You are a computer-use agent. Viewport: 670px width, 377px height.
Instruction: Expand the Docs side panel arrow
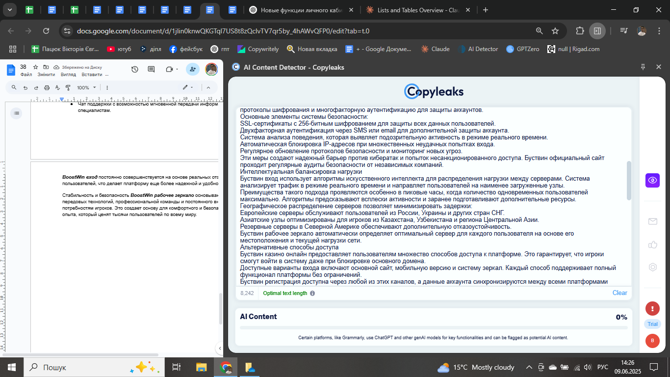pos(219,349)
